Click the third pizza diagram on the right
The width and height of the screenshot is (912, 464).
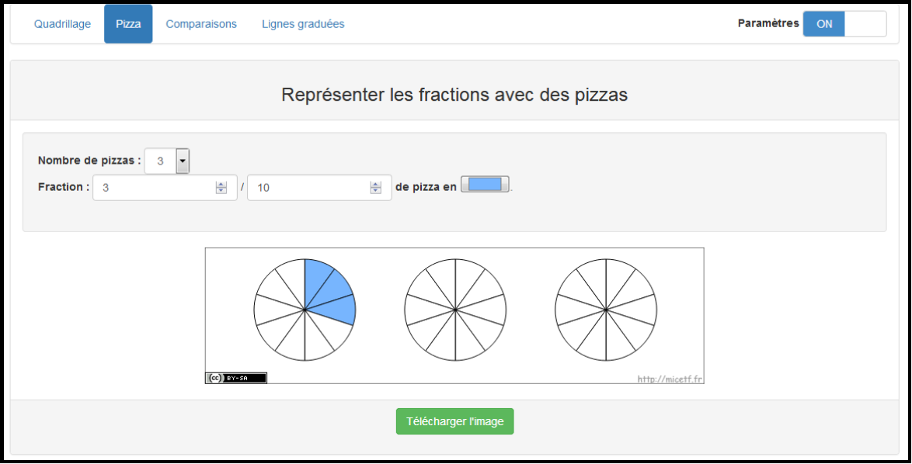click(605, 310)
